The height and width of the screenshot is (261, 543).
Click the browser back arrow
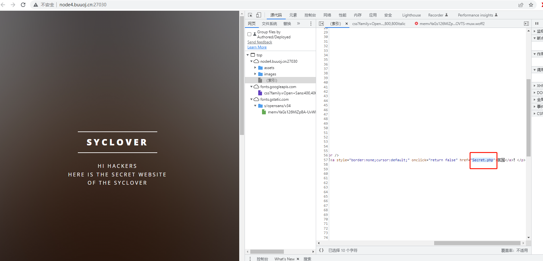[x=3, y=5]
